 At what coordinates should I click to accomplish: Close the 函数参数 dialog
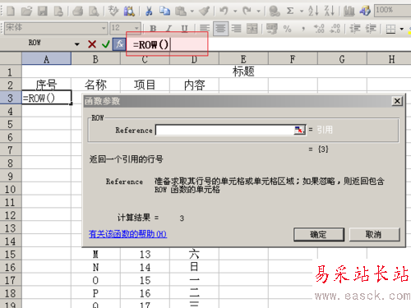click(397, 101)
